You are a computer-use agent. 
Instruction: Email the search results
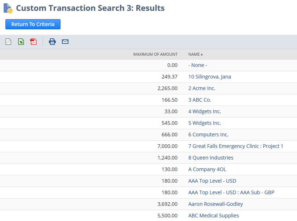click(x=65, y=42)
